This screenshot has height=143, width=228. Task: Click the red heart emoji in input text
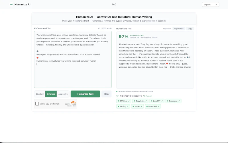click(38, 58)
